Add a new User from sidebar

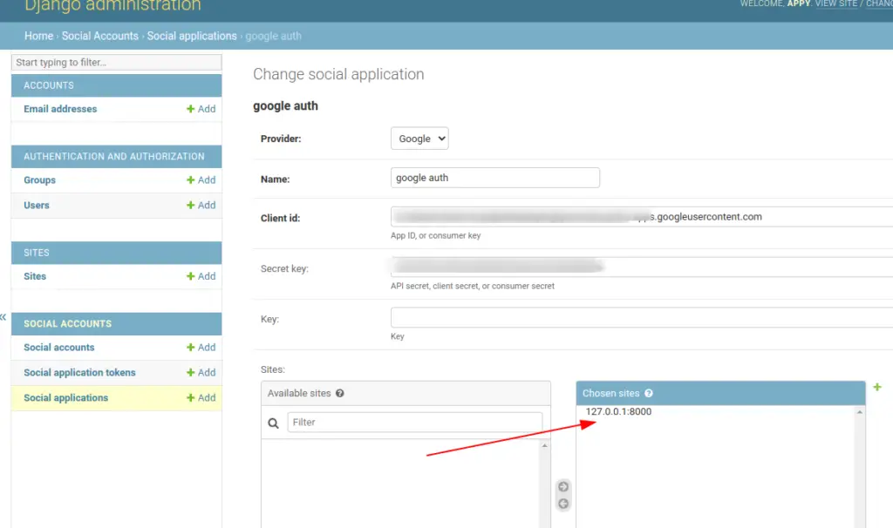(x=201, y=206)
